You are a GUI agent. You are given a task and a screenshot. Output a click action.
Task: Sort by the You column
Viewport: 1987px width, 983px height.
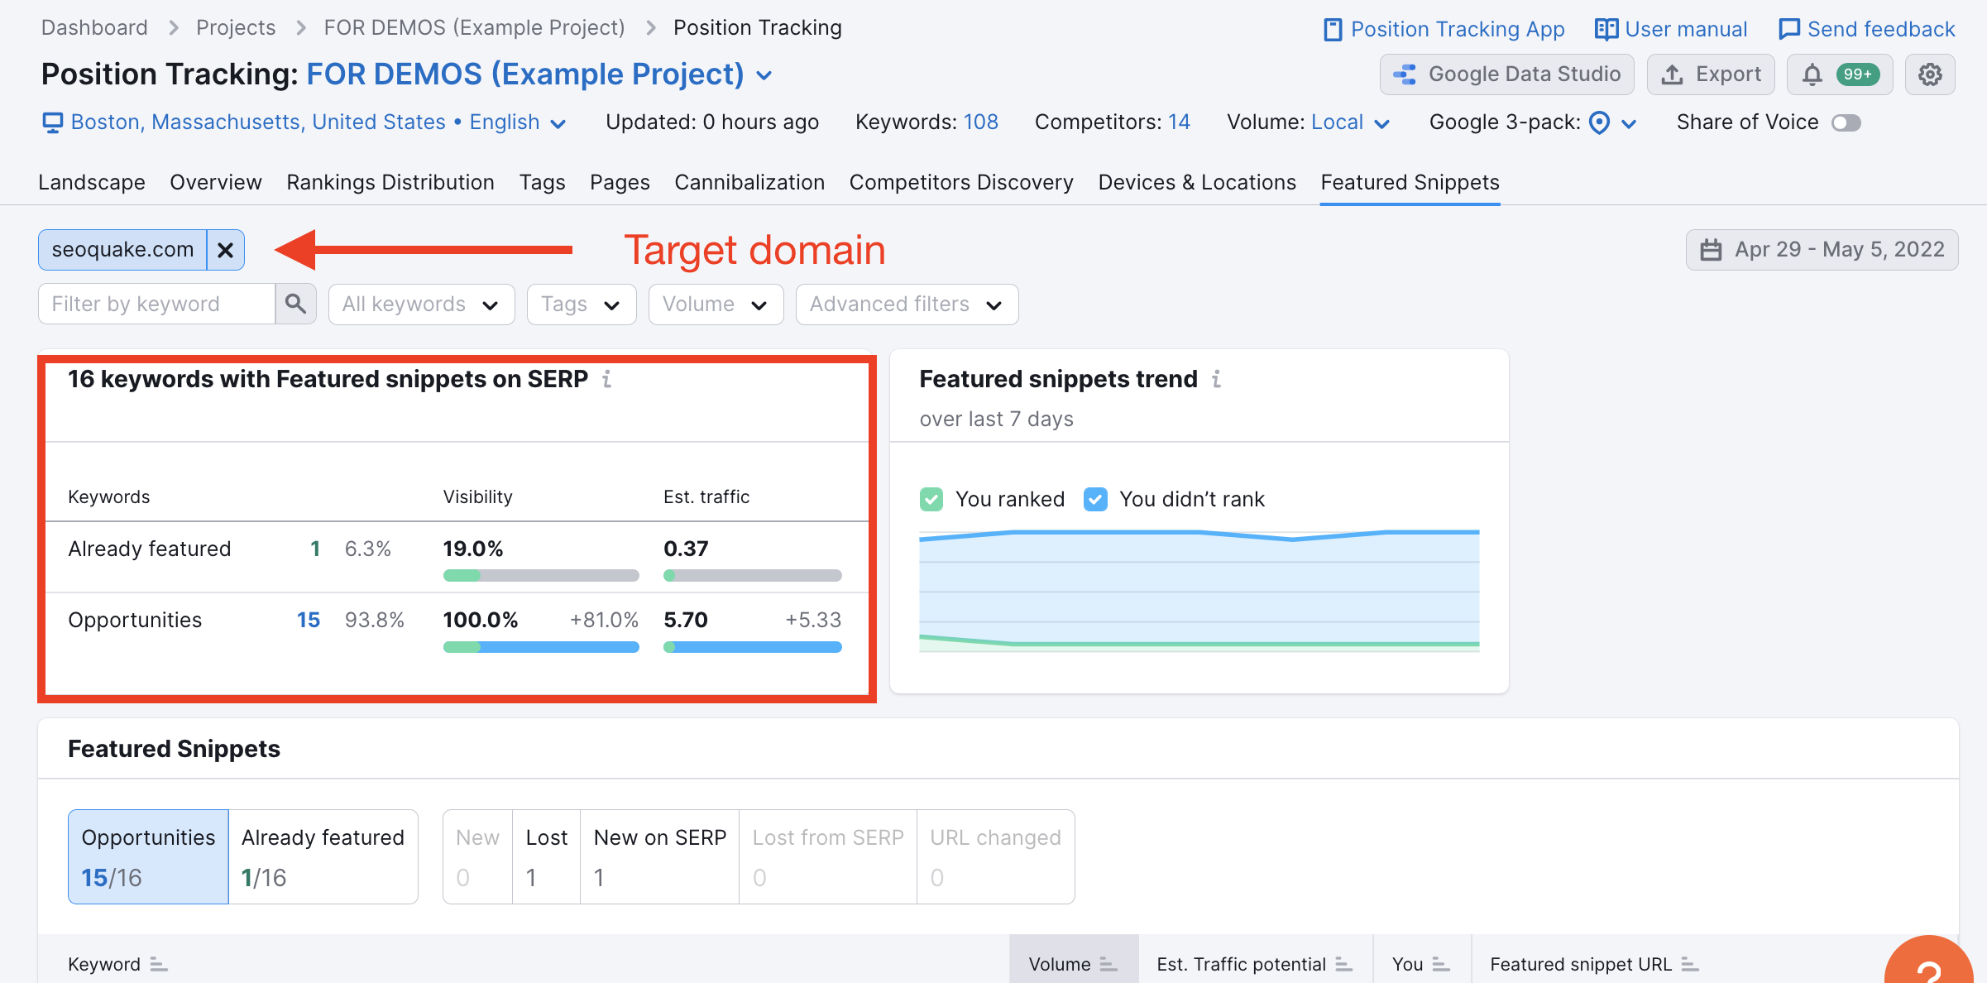point(1420,964)
